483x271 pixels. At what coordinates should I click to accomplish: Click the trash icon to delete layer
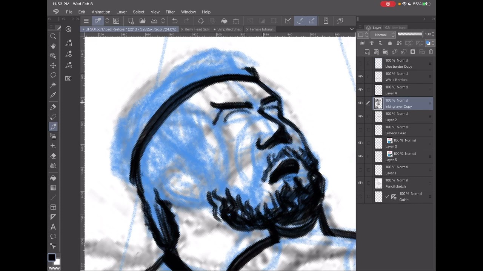point(431,52)
